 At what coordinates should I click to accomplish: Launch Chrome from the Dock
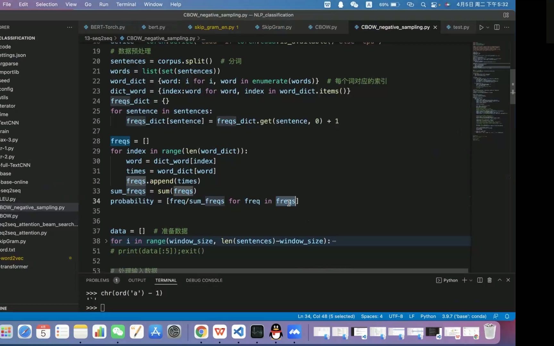201,332
